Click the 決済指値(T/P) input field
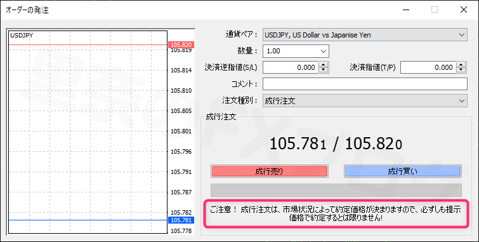This screenshot has width=479, height=242. (428, 67)
